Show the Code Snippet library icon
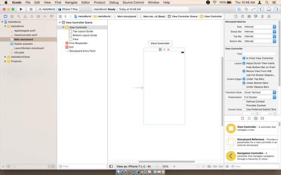 [249, 119]
